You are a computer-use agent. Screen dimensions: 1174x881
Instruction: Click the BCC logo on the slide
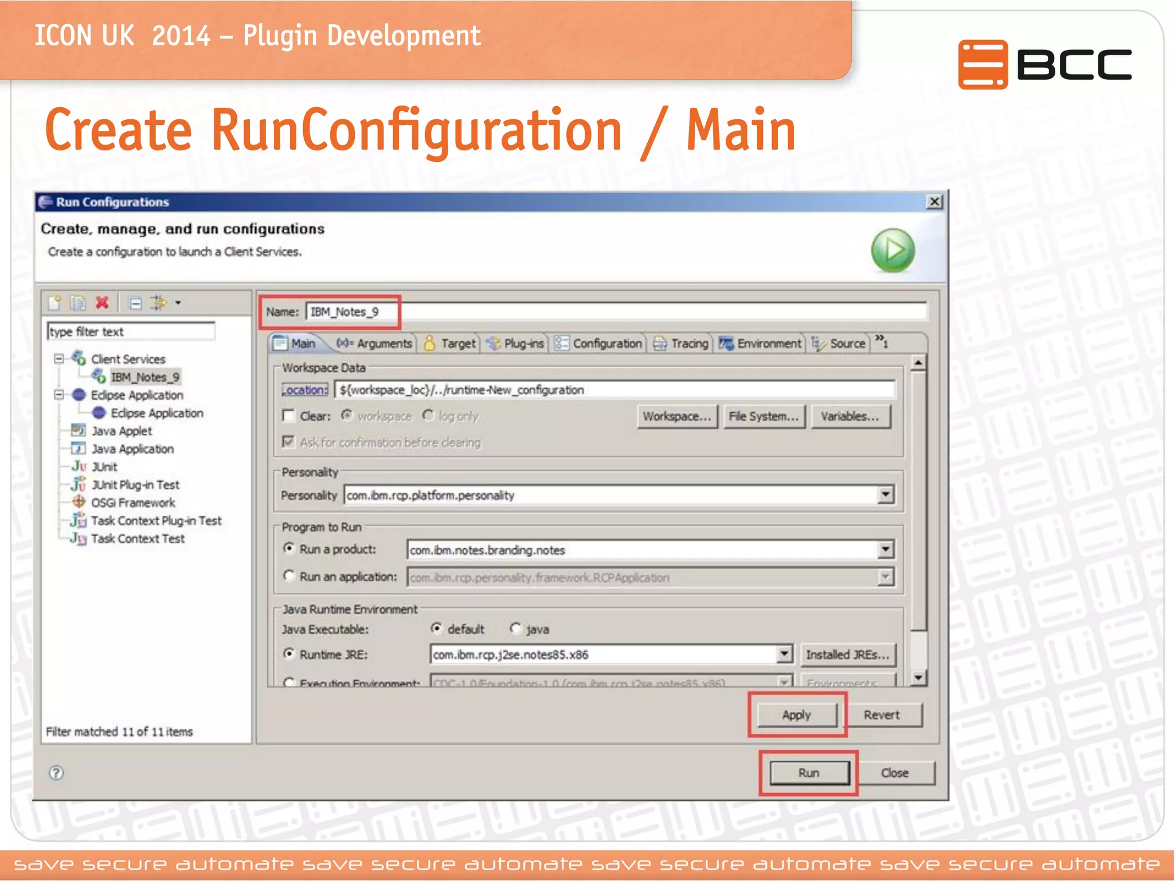[x=1045, y=64]
